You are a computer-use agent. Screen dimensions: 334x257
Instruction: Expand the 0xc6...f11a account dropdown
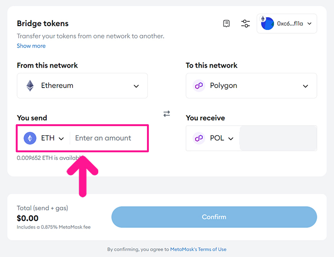(287, 24)
